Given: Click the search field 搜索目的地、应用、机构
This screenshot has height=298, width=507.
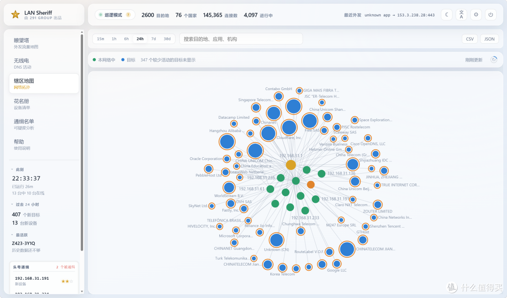Looking at the screenshot, I should coord(241,39).
